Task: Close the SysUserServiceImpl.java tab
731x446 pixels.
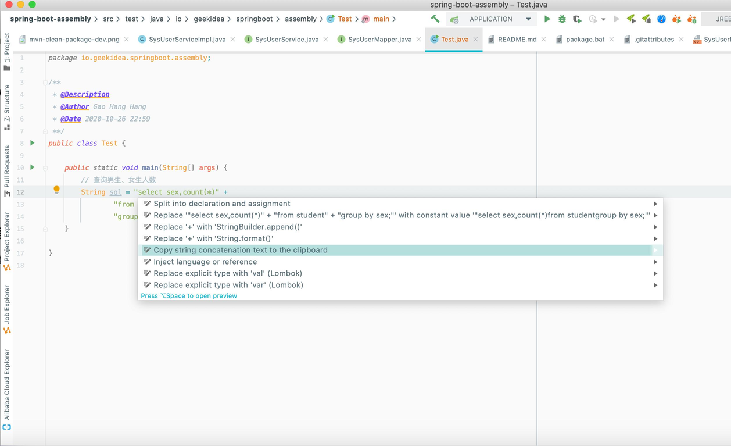Action: click(232, 40)
